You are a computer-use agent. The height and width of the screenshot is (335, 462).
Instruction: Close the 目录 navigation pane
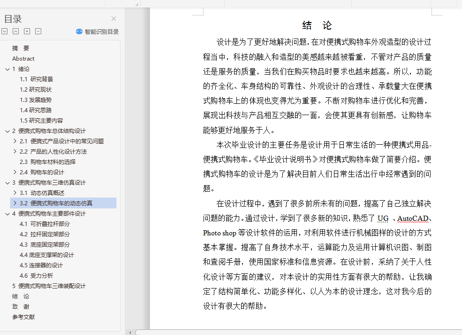pos(114,19)
